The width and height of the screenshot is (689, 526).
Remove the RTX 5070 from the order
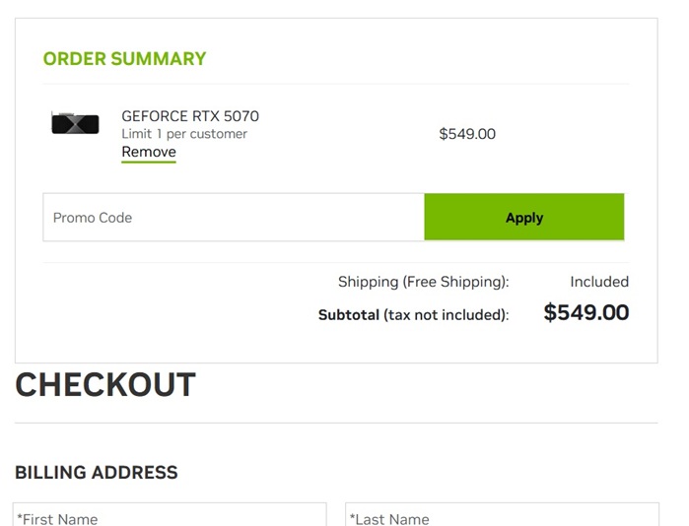[149, 152]
